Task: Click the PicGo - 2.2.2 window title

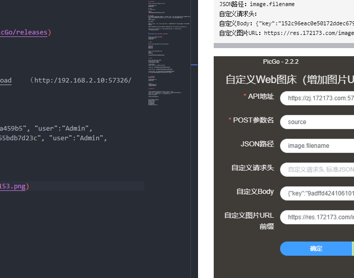Action: (x=281, y=62)
